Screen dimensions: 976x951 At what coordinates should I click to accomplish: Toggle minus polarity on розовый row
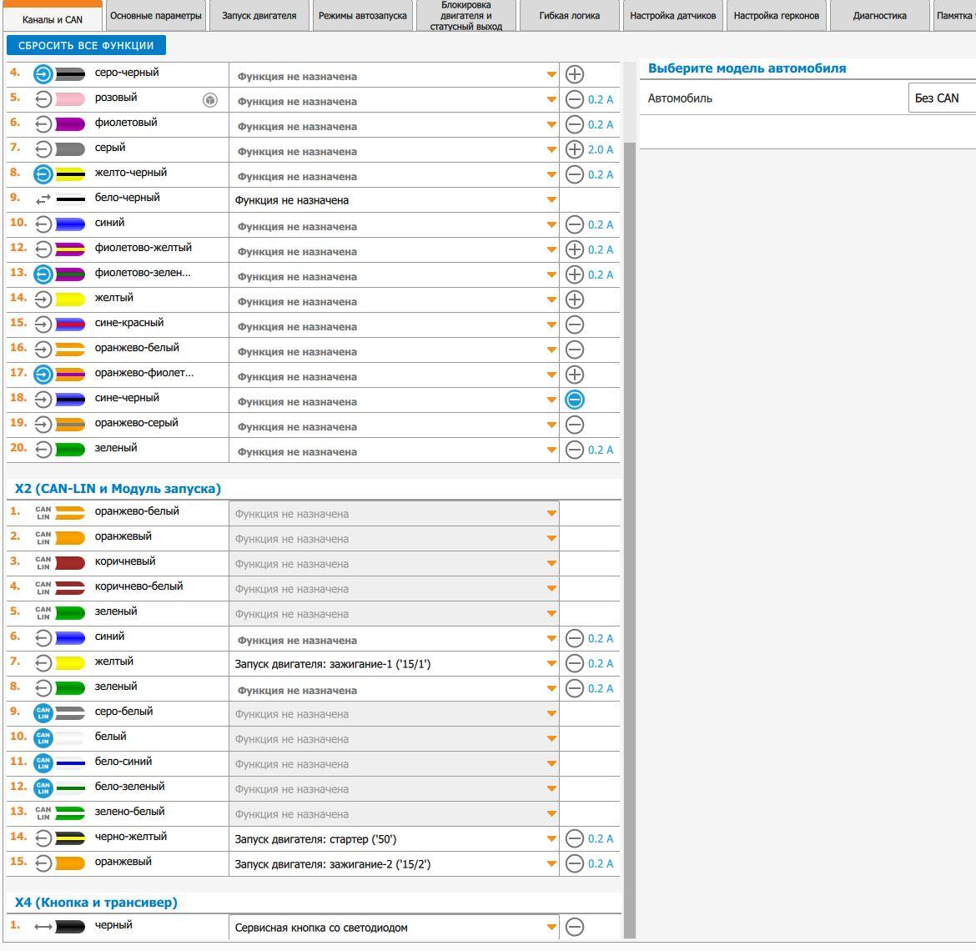tap(575, 99)
